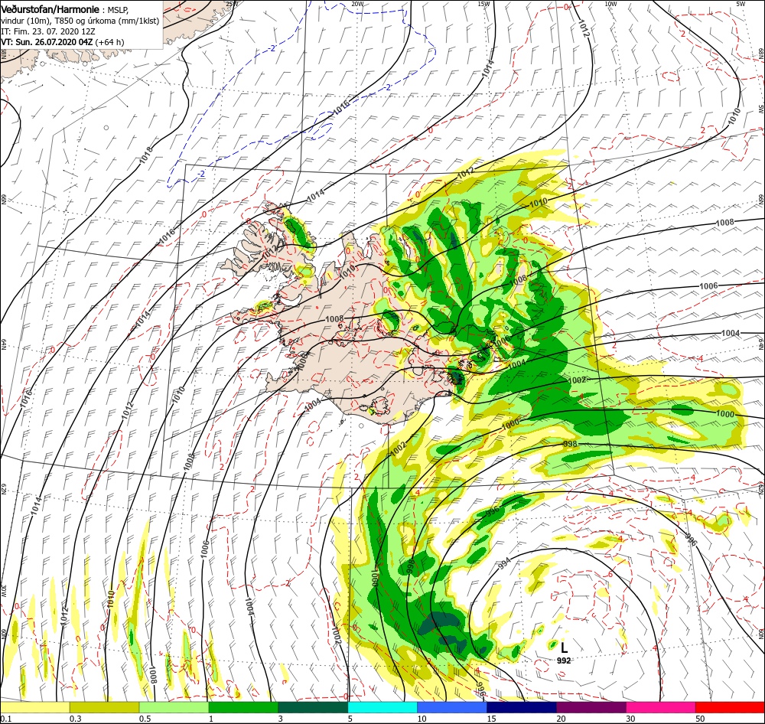Click the 994 isobar label

[x=504, y=563]
